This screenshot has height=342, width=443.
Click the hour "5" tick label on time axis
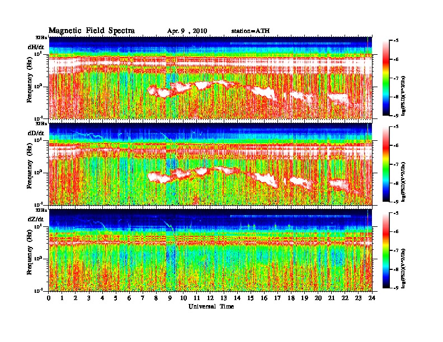(116, 298)
